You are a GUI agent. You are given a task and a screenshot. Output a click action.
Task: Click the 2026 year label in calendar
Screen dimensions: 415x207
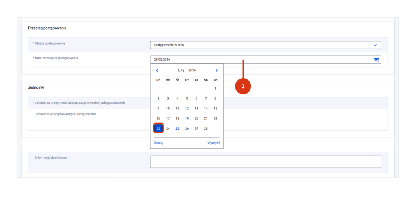pos(192,70)
